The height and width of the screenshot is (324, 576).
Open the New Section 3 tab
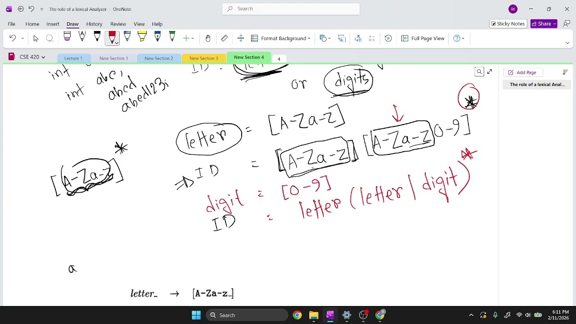click(x=204, y=58)
